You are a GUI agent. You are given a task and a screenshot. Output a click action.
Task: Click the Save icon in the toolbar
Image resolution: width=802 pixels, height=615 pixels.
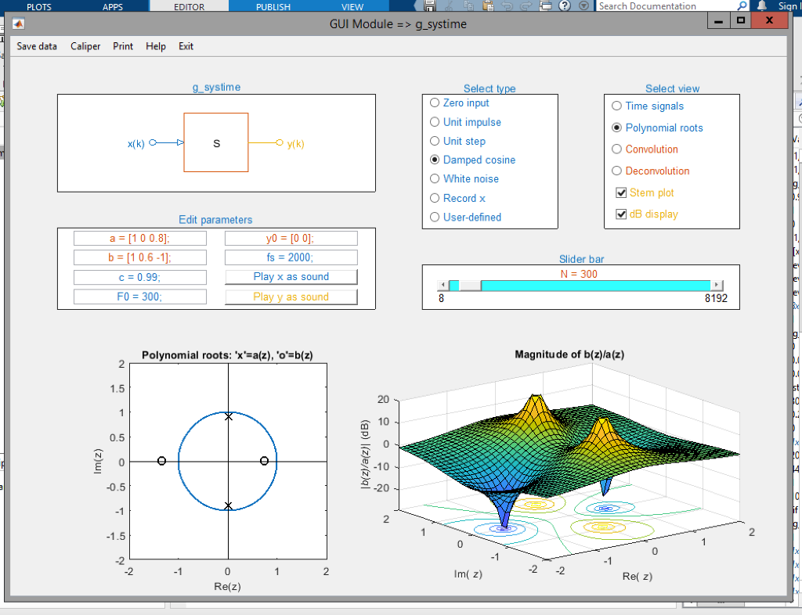(x=431, y=6)
